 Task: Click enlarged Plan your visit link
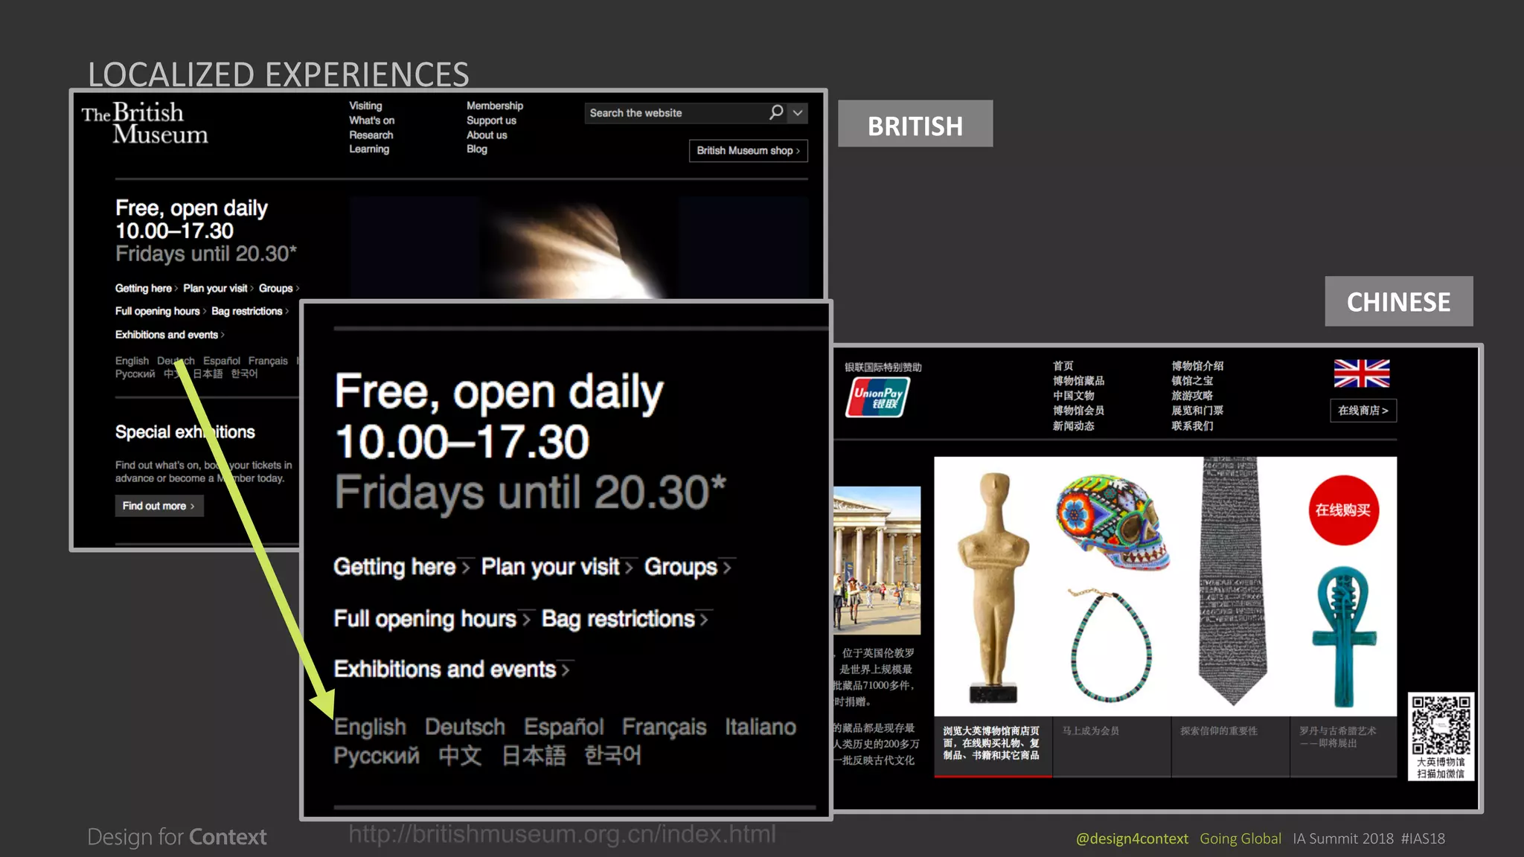557,567
